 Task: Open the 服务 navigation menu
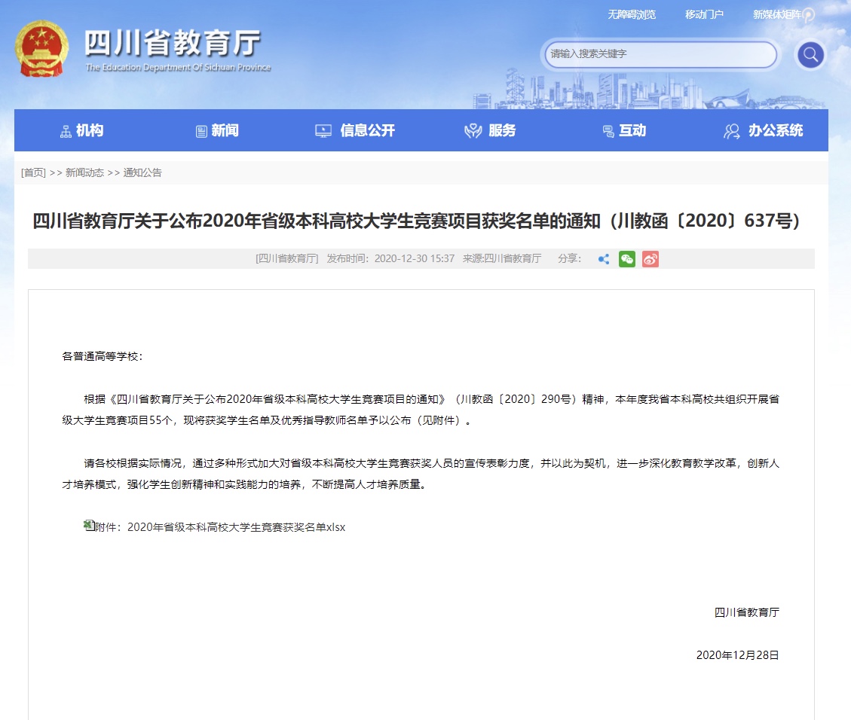(x=490, y=131)
